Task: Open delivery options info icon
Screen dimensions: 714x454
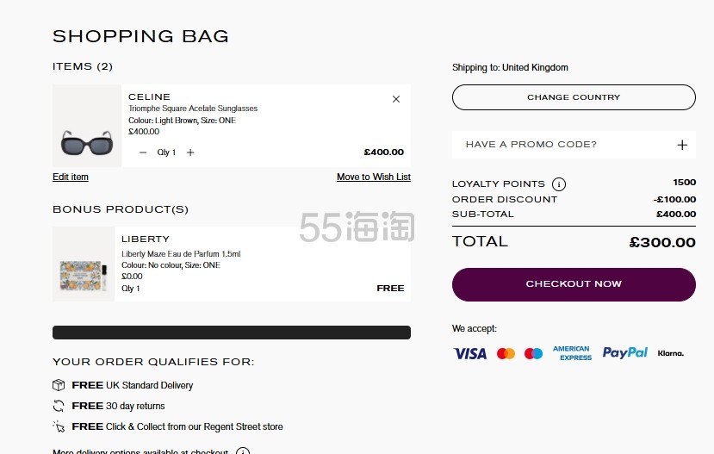Action: tap(243, 451)
